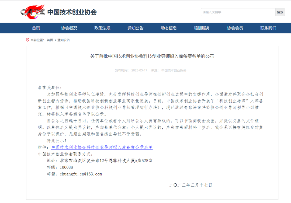The image size is (291, 203).
Task: Go to 协会概况 in the navigation bar
Action: [69, 28]
